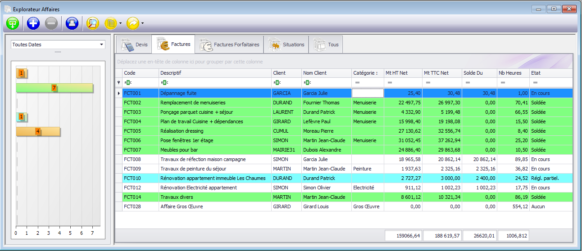Open the Toutes Dates combo box
Screen dimensions: 582x251
coord(58,45)
